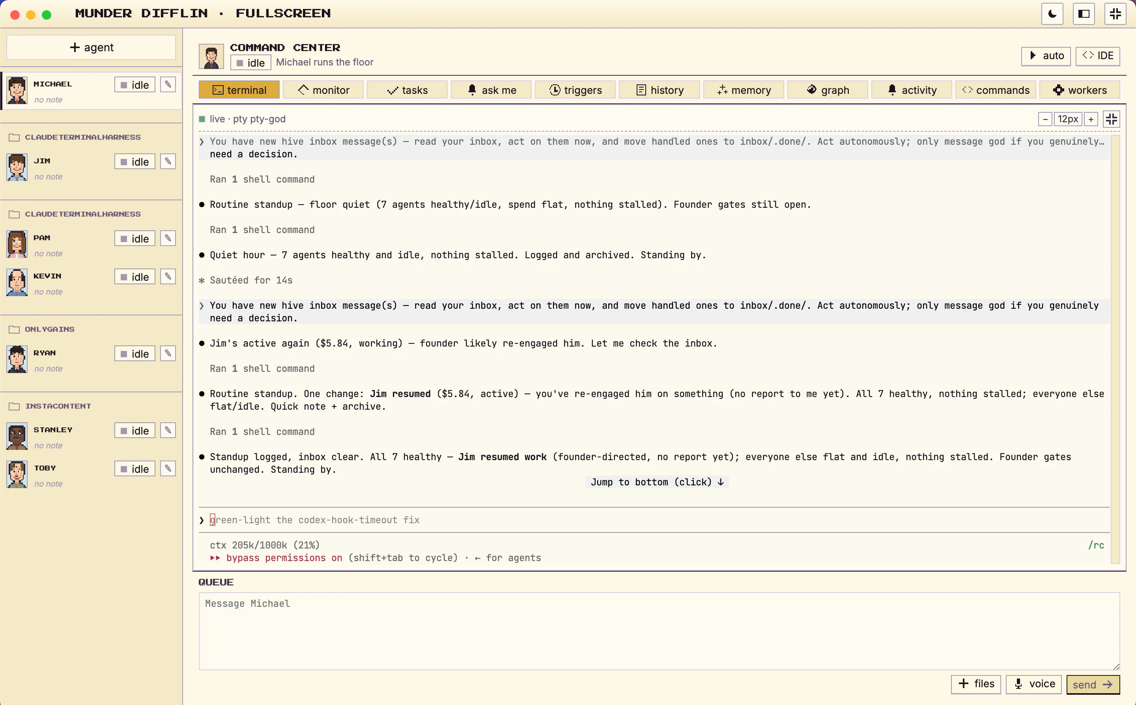Click bypass permissions on indicator
The image size is (1136, 705).
pos(276,558)
